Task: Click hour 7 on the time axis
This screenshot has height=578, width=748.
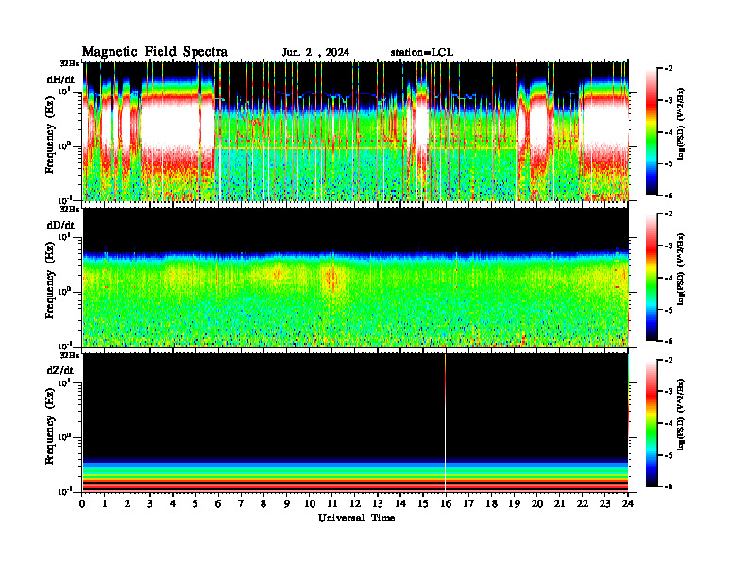Action: pos(241,503)
